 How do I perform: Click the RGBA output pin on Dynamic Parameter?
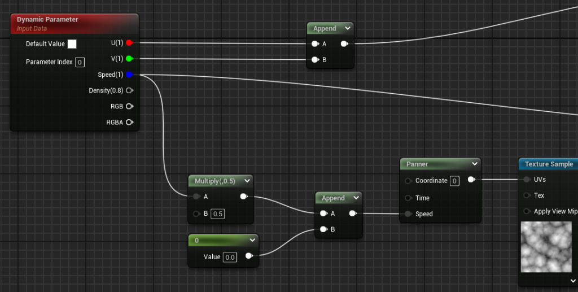point(129,122)
